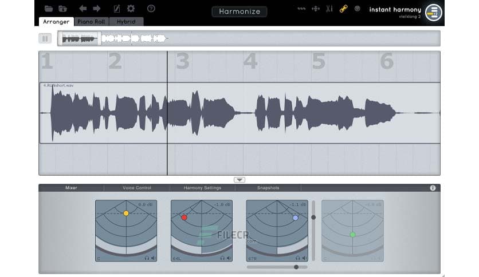
Task: Click the vielklang round logo icon
Action: (x=434, y=13)
